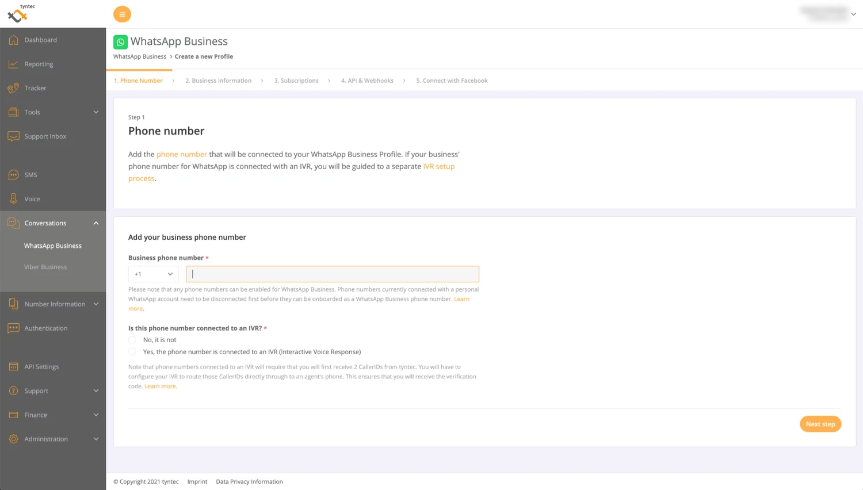The width and height of the screenshot is (863, 490).
Task: Click the Voice microphone icon
Action: click(13, 199)
